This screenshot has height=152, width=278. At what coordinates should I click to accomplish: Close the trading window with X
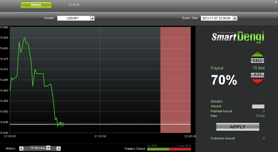point(276,2)
